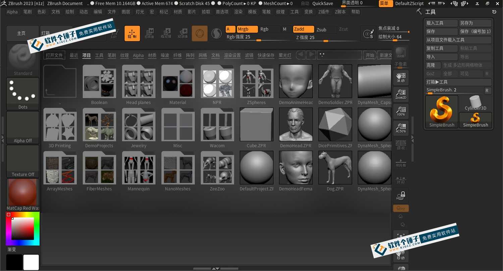Open the Alpha Off selector
This screenshot has height=271, width=503.
(x=23, y=128)
